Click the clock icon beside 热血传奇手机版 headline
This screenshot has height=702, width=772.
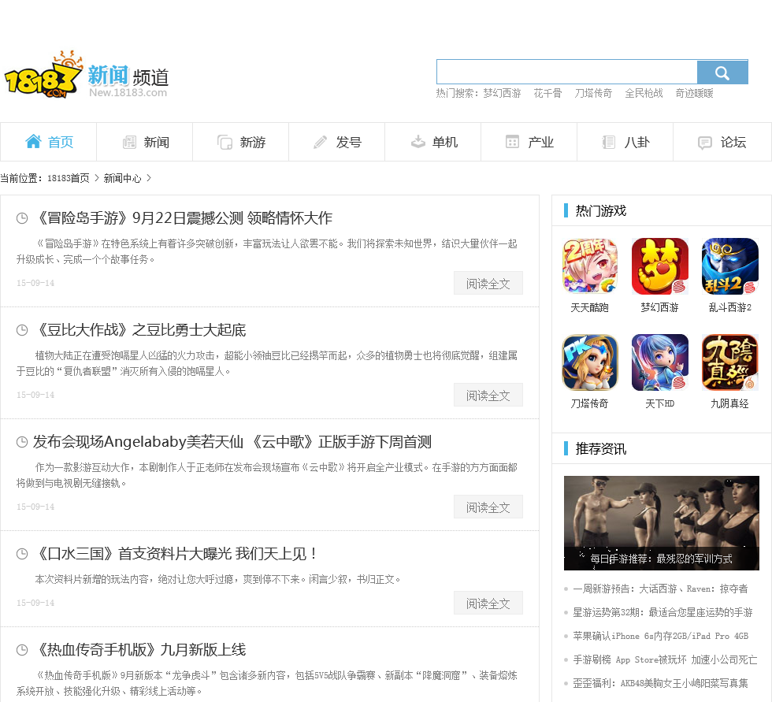pyautogui.click(x=22, y=650)
